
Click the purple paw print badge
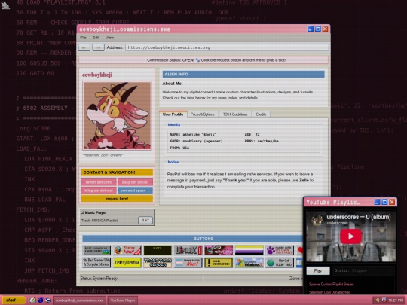280,250
